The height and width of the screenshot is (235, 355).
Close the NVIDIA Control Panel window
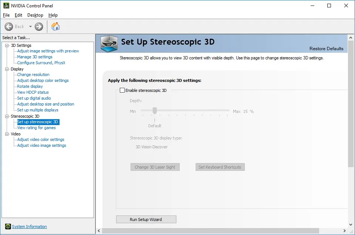tap(346, 6)
